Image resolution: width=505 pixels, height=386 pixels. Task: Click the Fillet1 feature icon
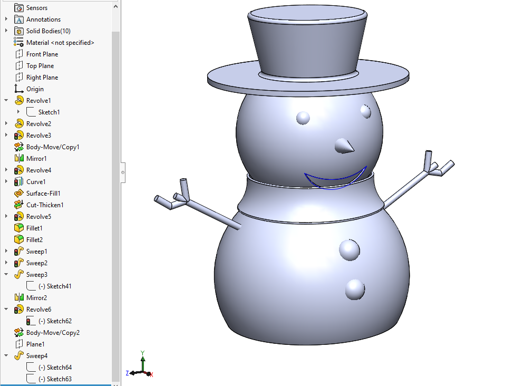tap(19, 228)
